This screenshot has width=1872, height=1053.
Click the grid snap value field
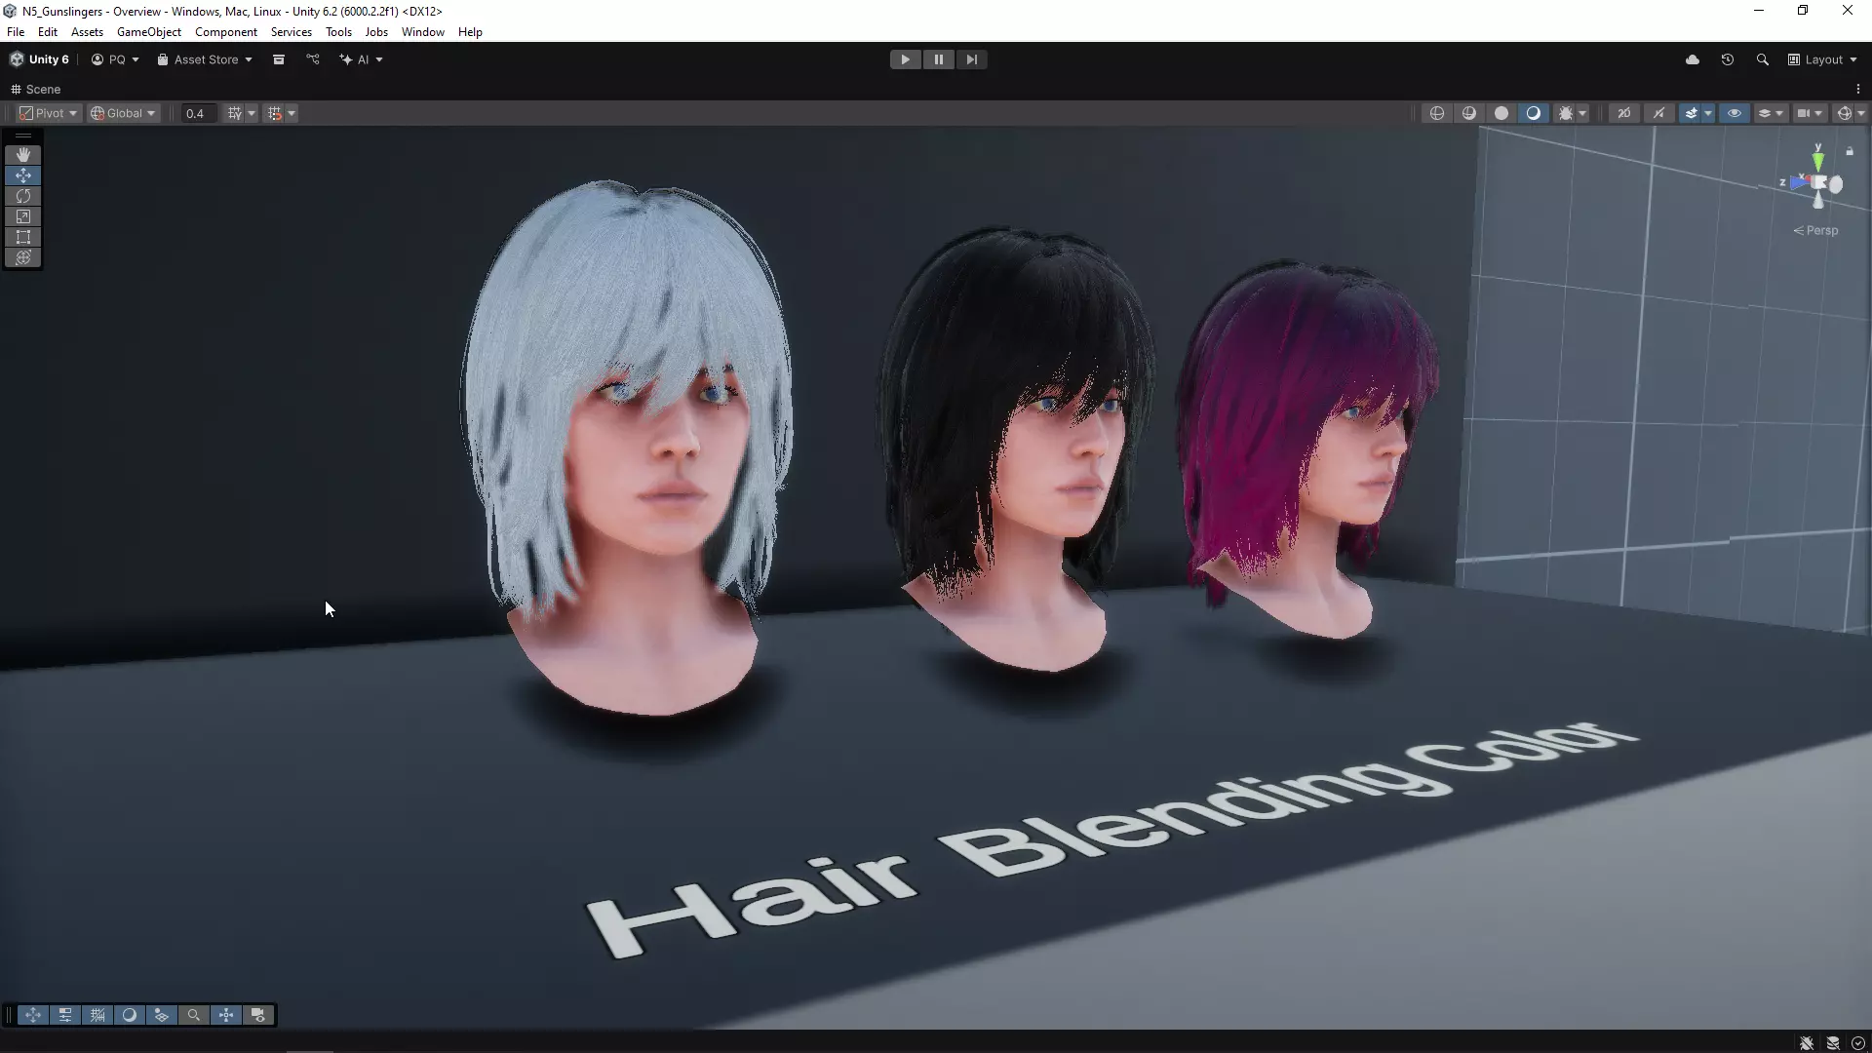[197, 113]
